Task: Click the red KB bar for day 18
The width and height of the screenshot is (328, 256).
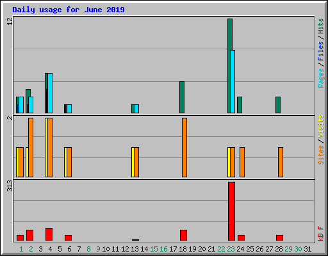Action: (184, 236)
